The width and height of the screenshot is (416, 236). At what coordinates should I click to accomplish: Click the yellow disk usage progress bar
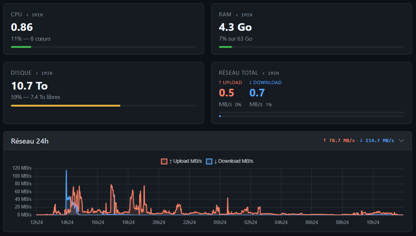tap(65, 105)
